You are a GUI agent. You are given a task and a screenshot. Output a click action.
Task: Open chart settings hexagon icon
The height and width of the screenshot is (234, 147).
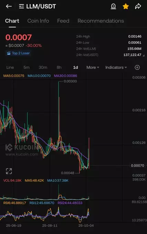point(137,67)
